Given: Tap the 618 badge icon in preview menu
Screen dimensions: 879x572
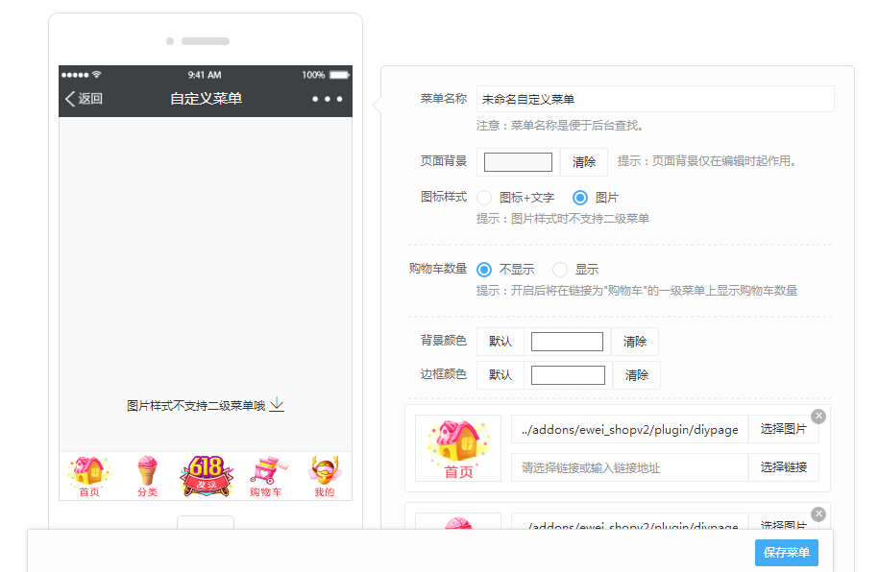Looking at the screenshot, I should pyautogui.click(x=207, y=476).
